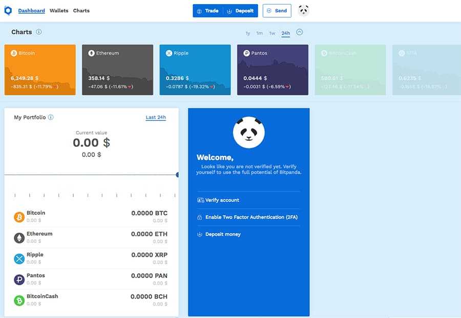
Task: Open the Last 24h link above the portfolio
Action: coord(155,118)
